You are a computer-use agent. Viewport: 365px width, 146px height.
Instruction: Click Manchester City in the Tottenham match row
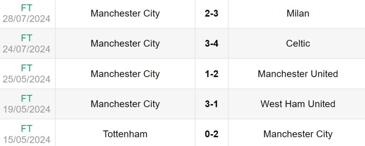coord(298,134)
